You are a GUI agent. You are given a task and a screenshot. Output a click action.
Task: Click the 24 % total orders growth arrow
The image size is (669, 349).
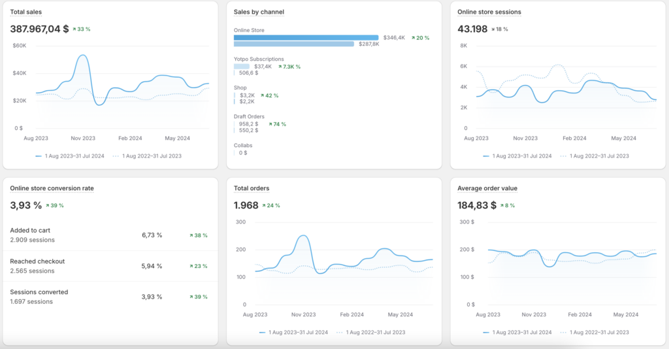(264, 206)
